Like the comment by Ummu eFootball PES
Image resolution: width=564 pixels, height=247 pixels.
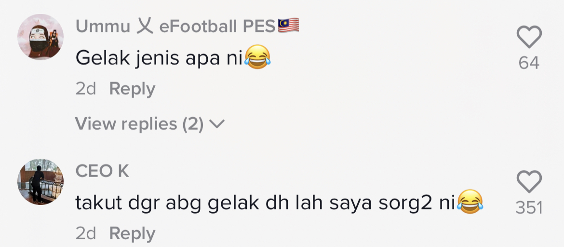tap(529, 38)
